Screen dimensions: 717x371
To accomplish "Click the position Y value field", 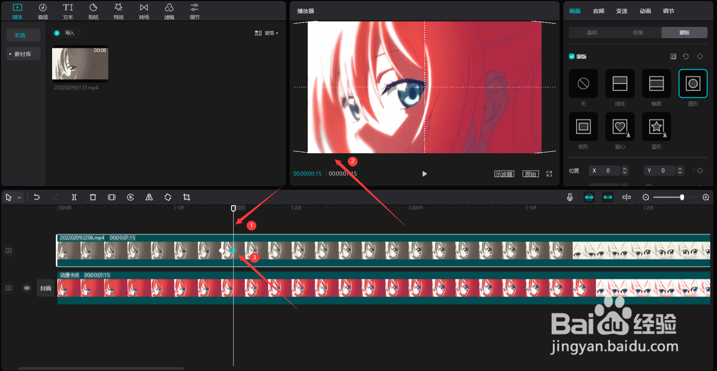I will coord(660,171).
